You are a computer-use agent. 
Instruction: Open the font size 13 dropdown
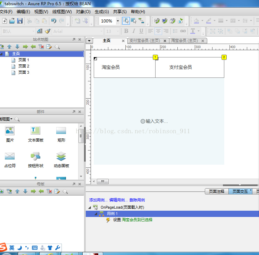click(x=118, y=31)
